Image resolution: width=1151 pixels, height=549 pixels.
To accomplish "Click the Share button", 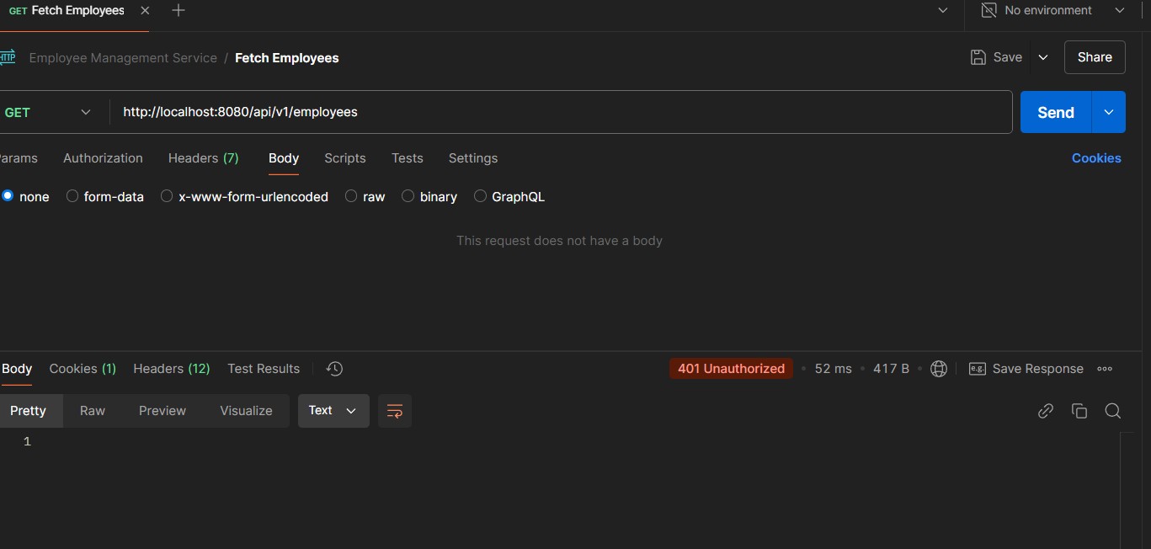I will coord(1095,57).
